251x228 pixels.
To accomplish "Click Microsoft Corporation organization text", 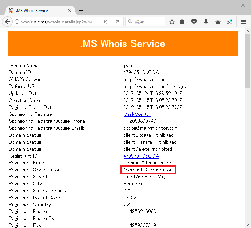I will 148,170.
